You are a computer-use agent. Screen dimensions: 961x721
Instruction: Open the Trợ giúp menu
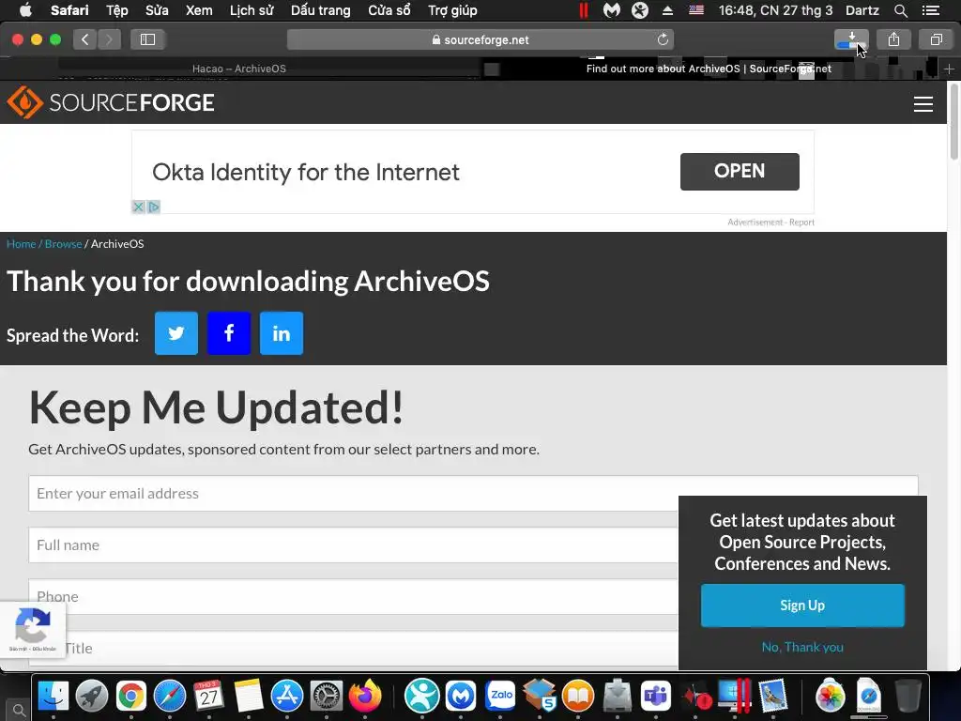point(452,10)
